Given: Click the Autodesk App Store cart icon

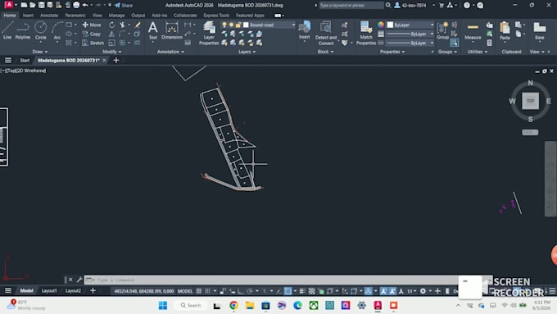Looking at the screenshot, I should pos(442,6).
